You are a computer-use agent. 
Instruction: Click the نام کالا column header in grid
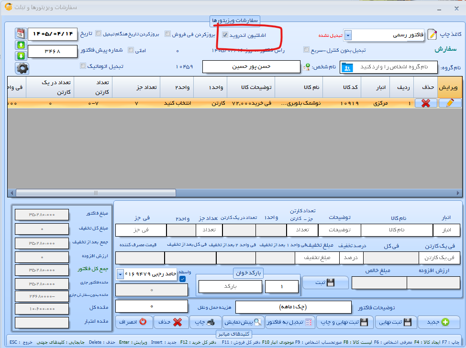pos(299,87)
